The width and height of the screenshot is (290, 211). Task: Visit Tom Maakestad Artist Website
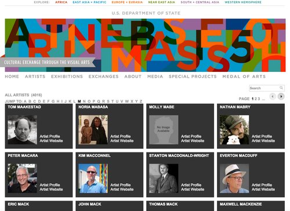click(51, 141)
